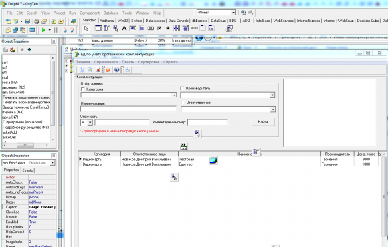This screenshot has width=388, height=247.
Task: Toggle the Производитель checkbox
Action: 182,88
